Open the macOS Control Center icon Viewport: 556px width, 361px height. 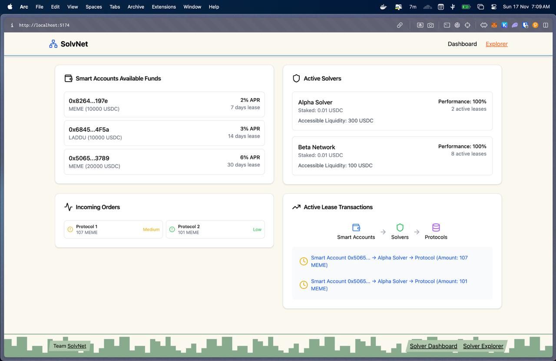point(494,7)
